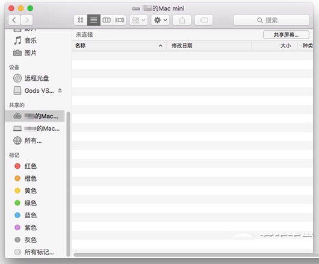
Task: Click the 未连接 status text
Action: [x=84, y=34]
